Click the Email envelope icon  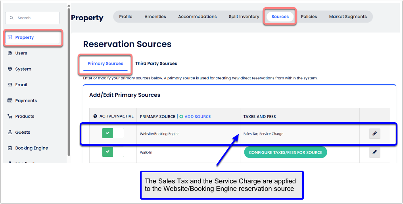tap(10, 85)
